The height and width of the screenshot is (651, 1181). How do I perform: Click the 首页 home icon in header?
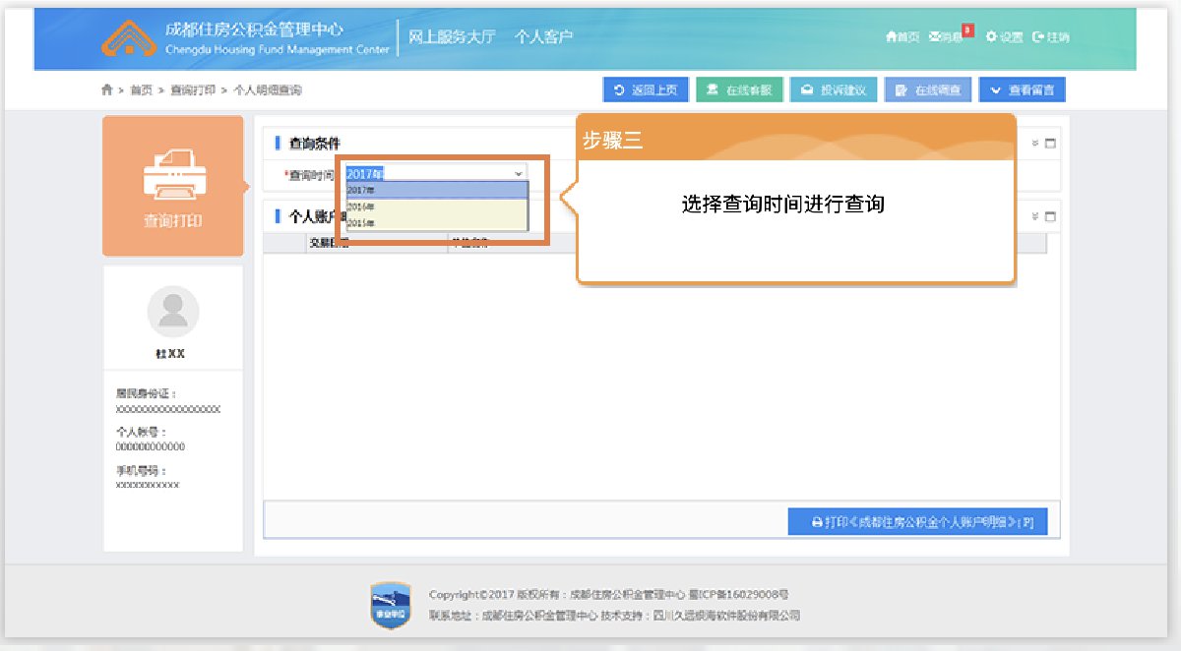point(892,37)
